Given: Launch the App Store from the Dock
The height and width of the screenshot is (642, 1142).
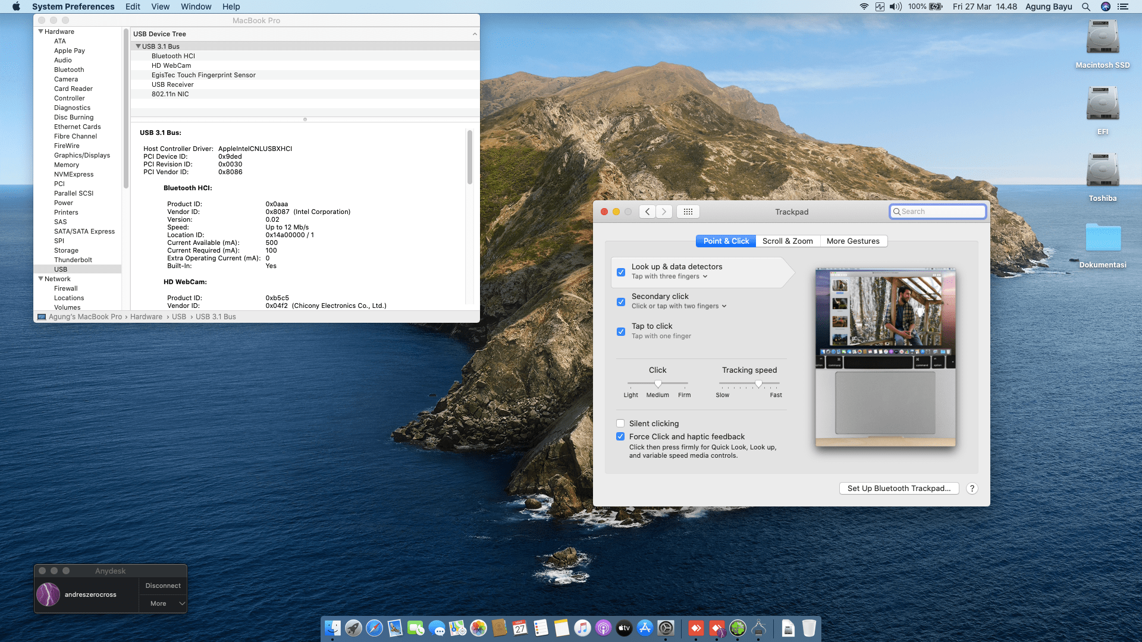Looking at the screenshot, I should tap(645, 628).
